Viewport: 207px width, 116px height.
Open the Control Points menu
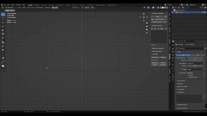point(39,8)
